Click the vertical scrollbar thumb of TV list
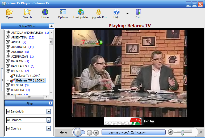Viewport: 205px width, 138px height. (x=51, y=42)
